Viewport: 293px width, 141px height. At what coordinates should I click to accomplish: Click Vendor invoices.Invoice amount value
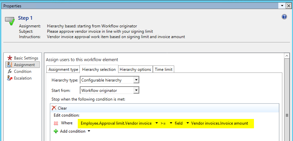coord(219,123)
